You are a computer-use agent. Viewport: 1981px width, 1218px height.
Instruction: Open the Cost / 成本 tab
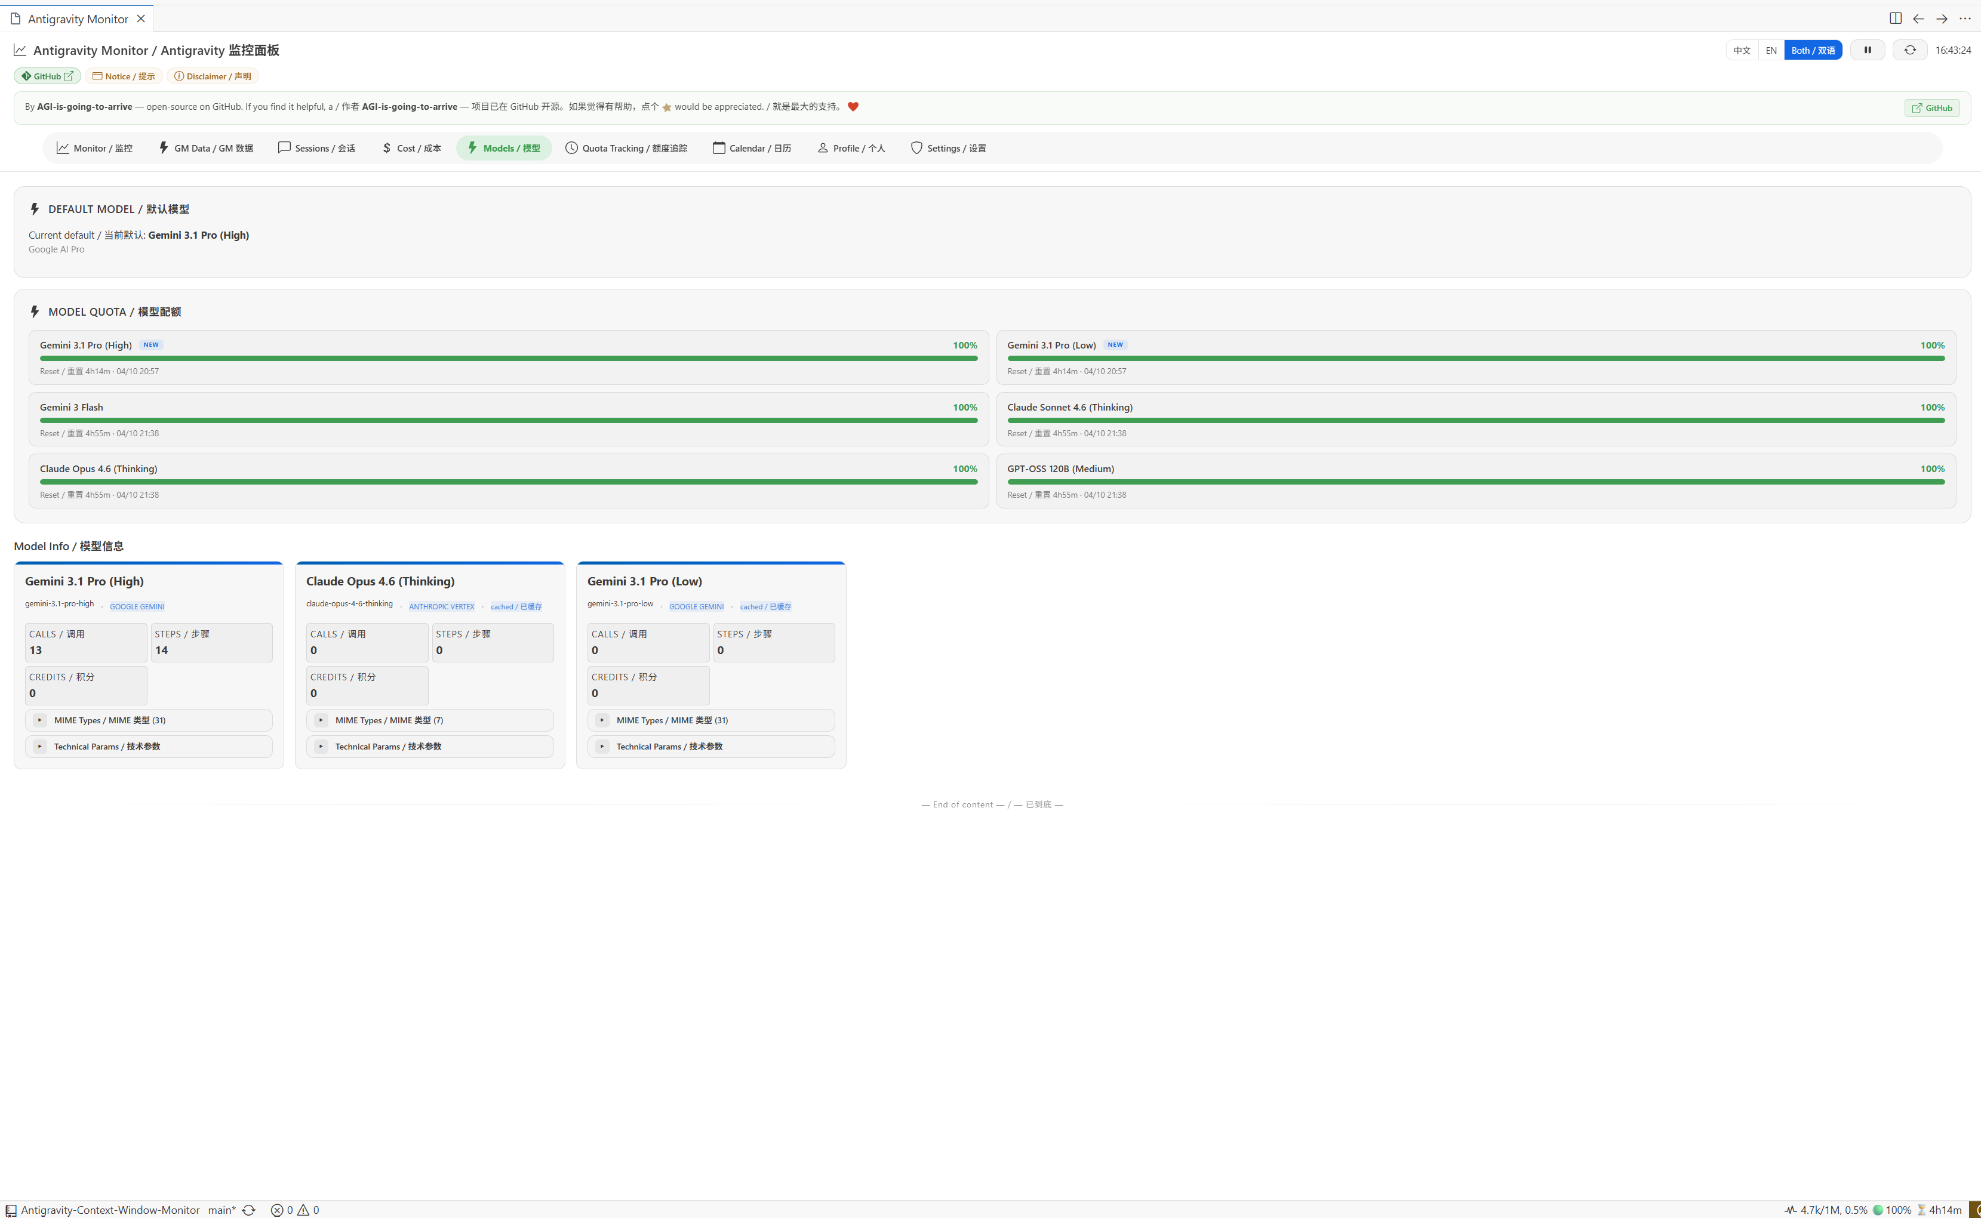pos(411,148)
